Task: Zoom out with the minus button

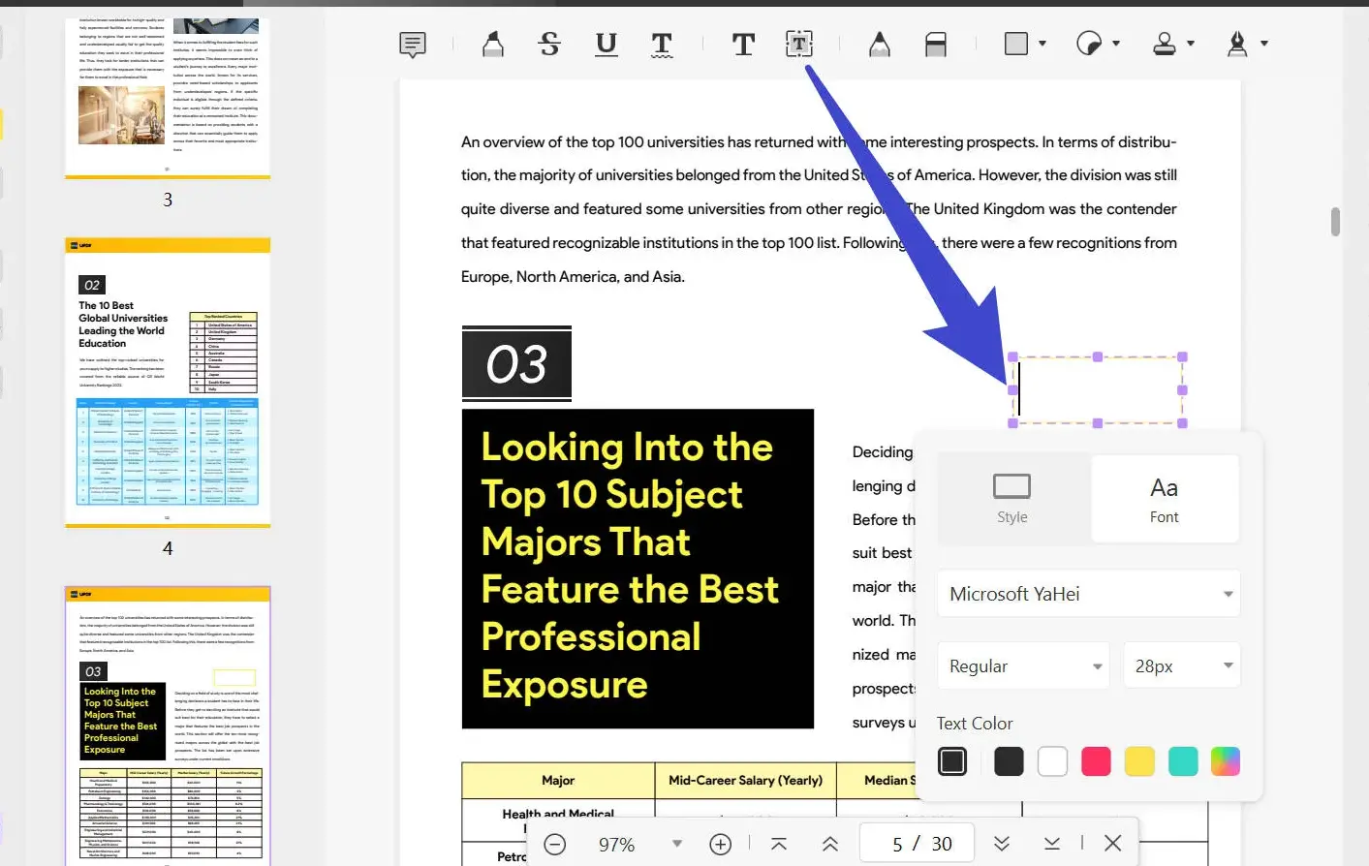Action: click(x=554, y=845)
